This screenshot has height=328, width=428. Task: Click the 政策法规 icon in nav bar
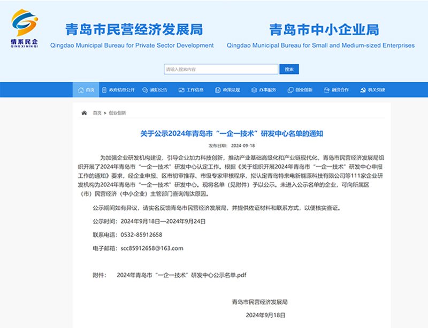pyautogui.click(x=218, y=90)
